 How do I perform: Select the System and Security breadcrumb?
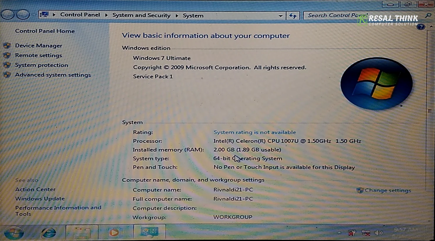[x=141, y=15]
